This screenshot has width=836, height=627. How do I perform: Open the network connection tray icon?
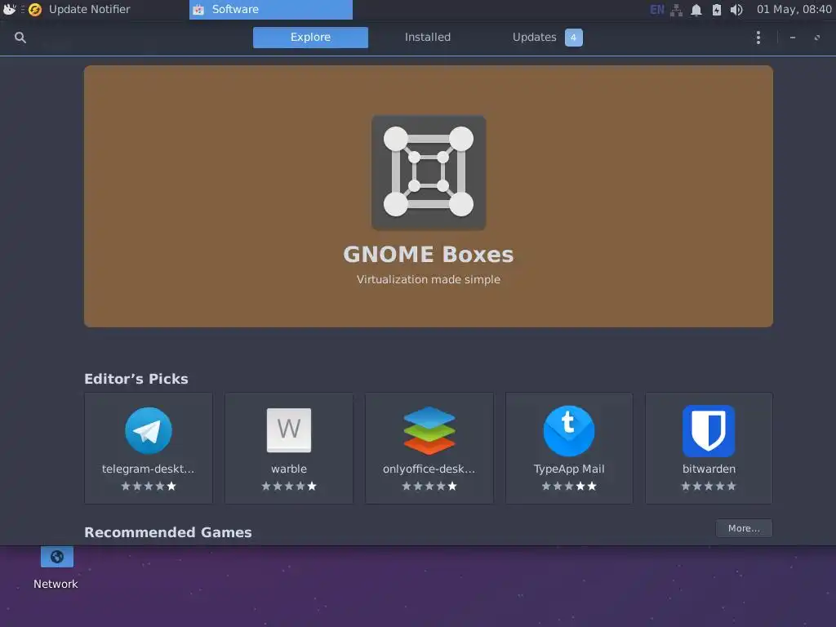pos(676,10)
